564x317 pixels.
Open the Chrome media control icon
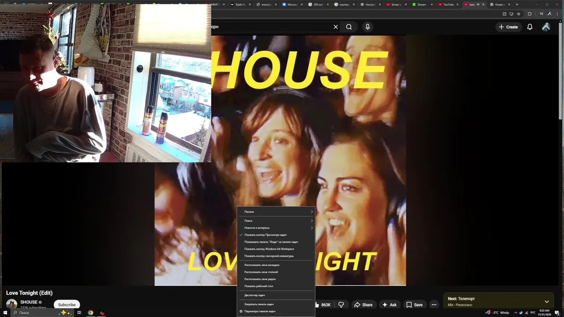point(542,14)
